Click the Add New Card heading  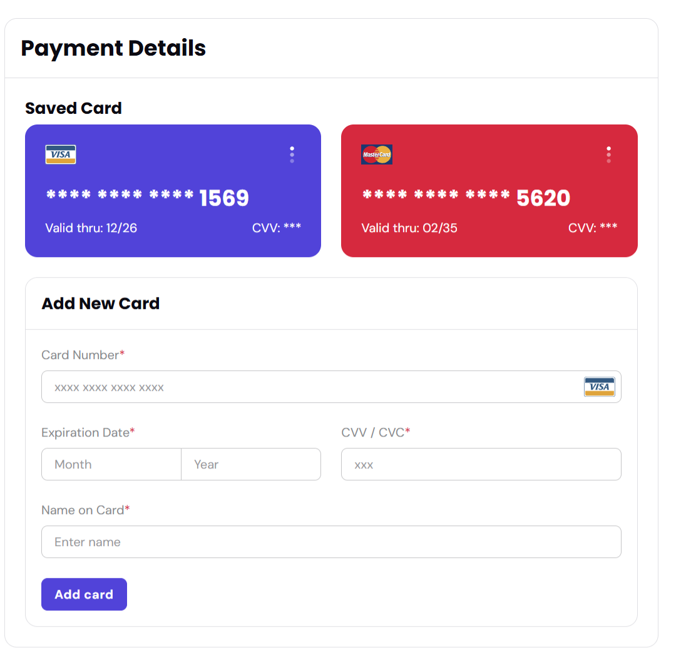click(x=101, y=303)
